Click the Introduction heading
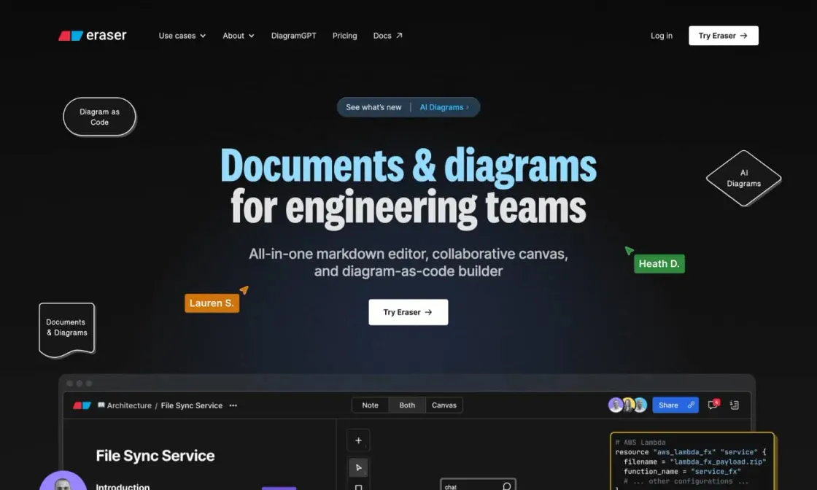This screenshot has width=817, height=490. (123, 486)
